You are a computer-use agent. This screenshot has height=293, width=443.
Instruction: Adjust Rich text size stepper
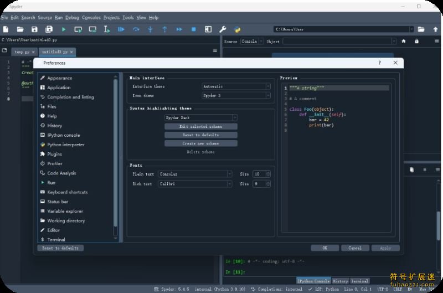pyautogui.click(x=268, y=184)
